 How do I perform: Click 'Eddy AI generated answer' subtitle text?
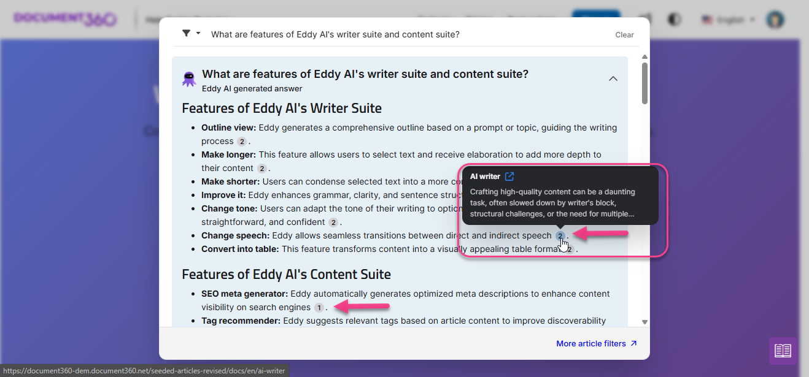[x=252, y=89]
